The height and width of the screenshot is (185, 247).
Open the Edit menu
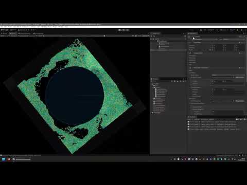point(6,27)
